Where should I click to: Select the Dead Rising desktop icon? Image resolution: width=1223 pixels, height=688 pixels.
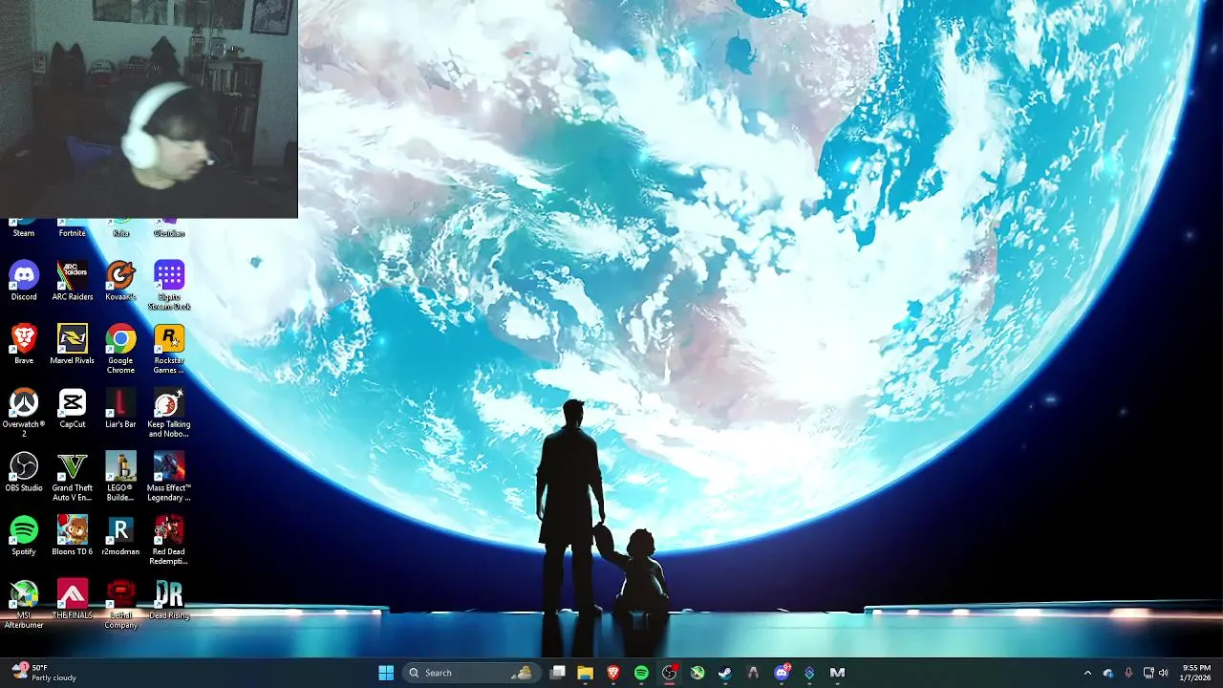[169, 599]
